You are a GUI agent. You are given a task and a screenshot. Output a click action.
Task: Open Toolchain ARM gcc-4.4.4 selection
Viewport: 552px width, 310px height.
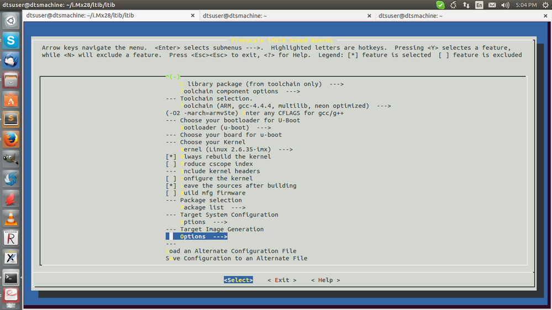pyautogui.click(x=286, y=106)
